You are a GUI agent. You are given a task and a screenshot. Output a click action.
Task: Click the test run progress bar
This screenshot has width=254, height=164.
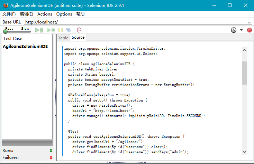(27, 143)
